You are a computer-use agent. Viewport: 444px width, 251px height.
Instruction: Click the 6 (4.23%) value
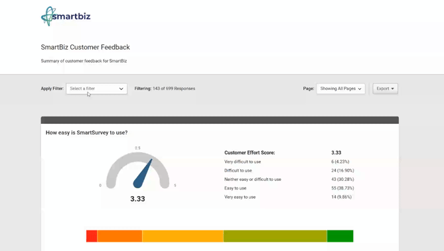340,162
